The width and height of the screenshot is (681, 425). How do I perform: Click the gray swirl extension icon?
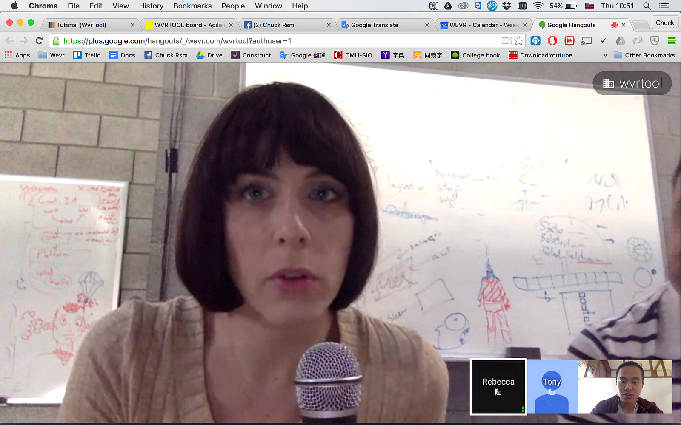point(638,41)
